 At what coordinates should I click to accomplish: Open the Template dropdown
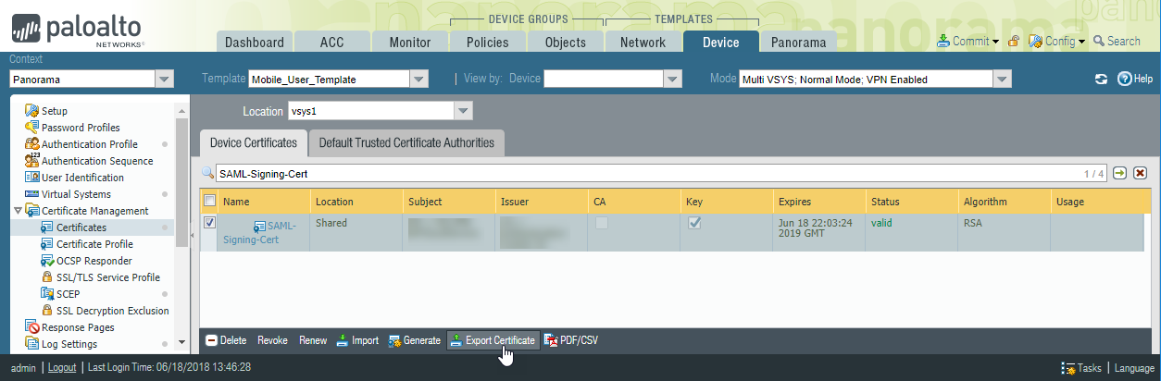click(418, 80)
